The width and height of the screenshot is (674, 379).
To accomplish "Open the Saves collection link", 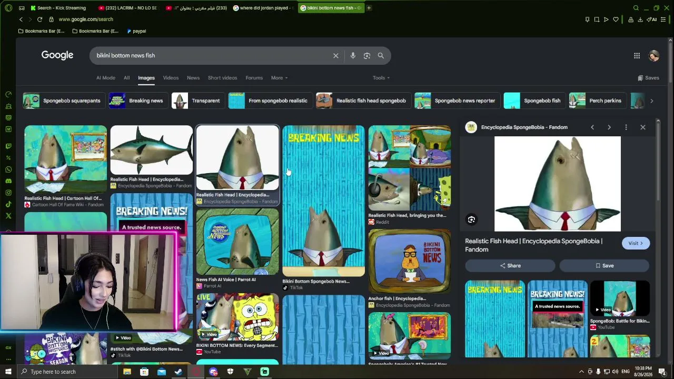I will click(x=648, y=78).
